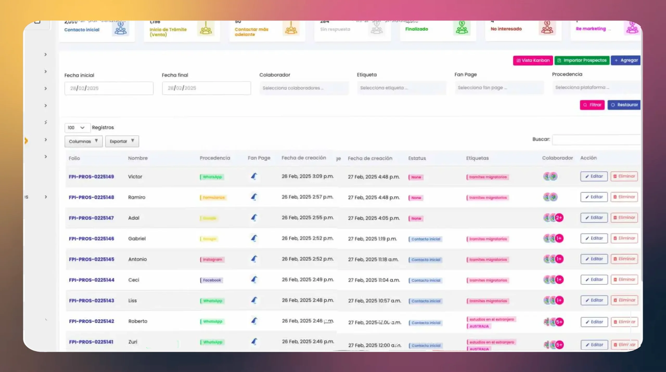Click the 2+ collaborator badge in Adal's row
The height and width of the screenshot is (372, 666).
point(559,218)
